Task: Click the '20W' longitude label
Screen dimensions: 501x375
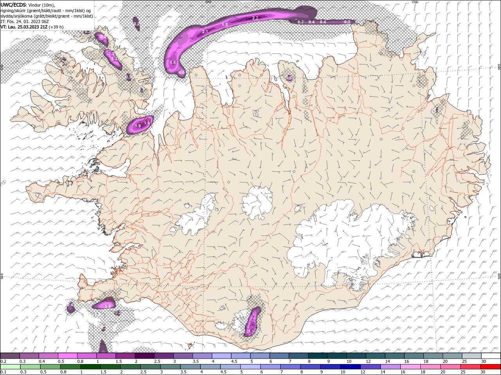Action: [208, 2]
